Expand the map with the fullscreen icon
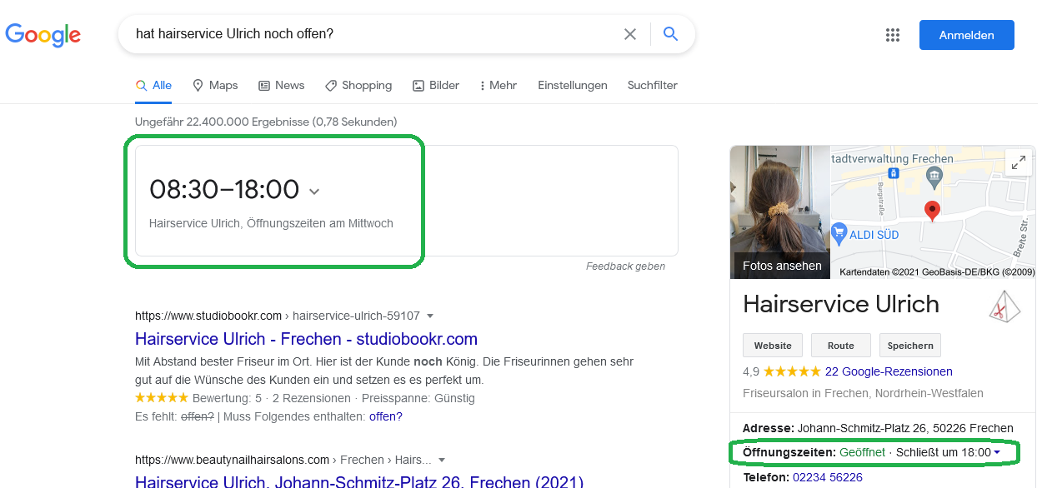This screenshot has height=488, width=1042. coord(1018,163)
